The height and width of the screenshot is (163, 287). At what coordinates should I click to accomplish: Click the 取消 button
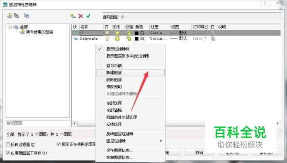click(x=199, y=152)
